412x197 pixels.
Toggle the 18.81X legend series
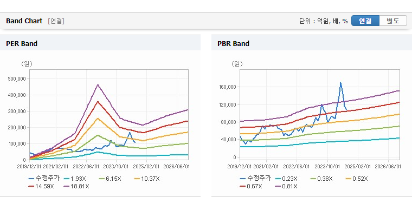[76, 187]
